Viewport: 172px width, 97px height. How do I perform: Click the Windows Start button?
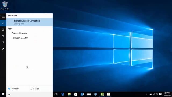[x=3, y=94]
